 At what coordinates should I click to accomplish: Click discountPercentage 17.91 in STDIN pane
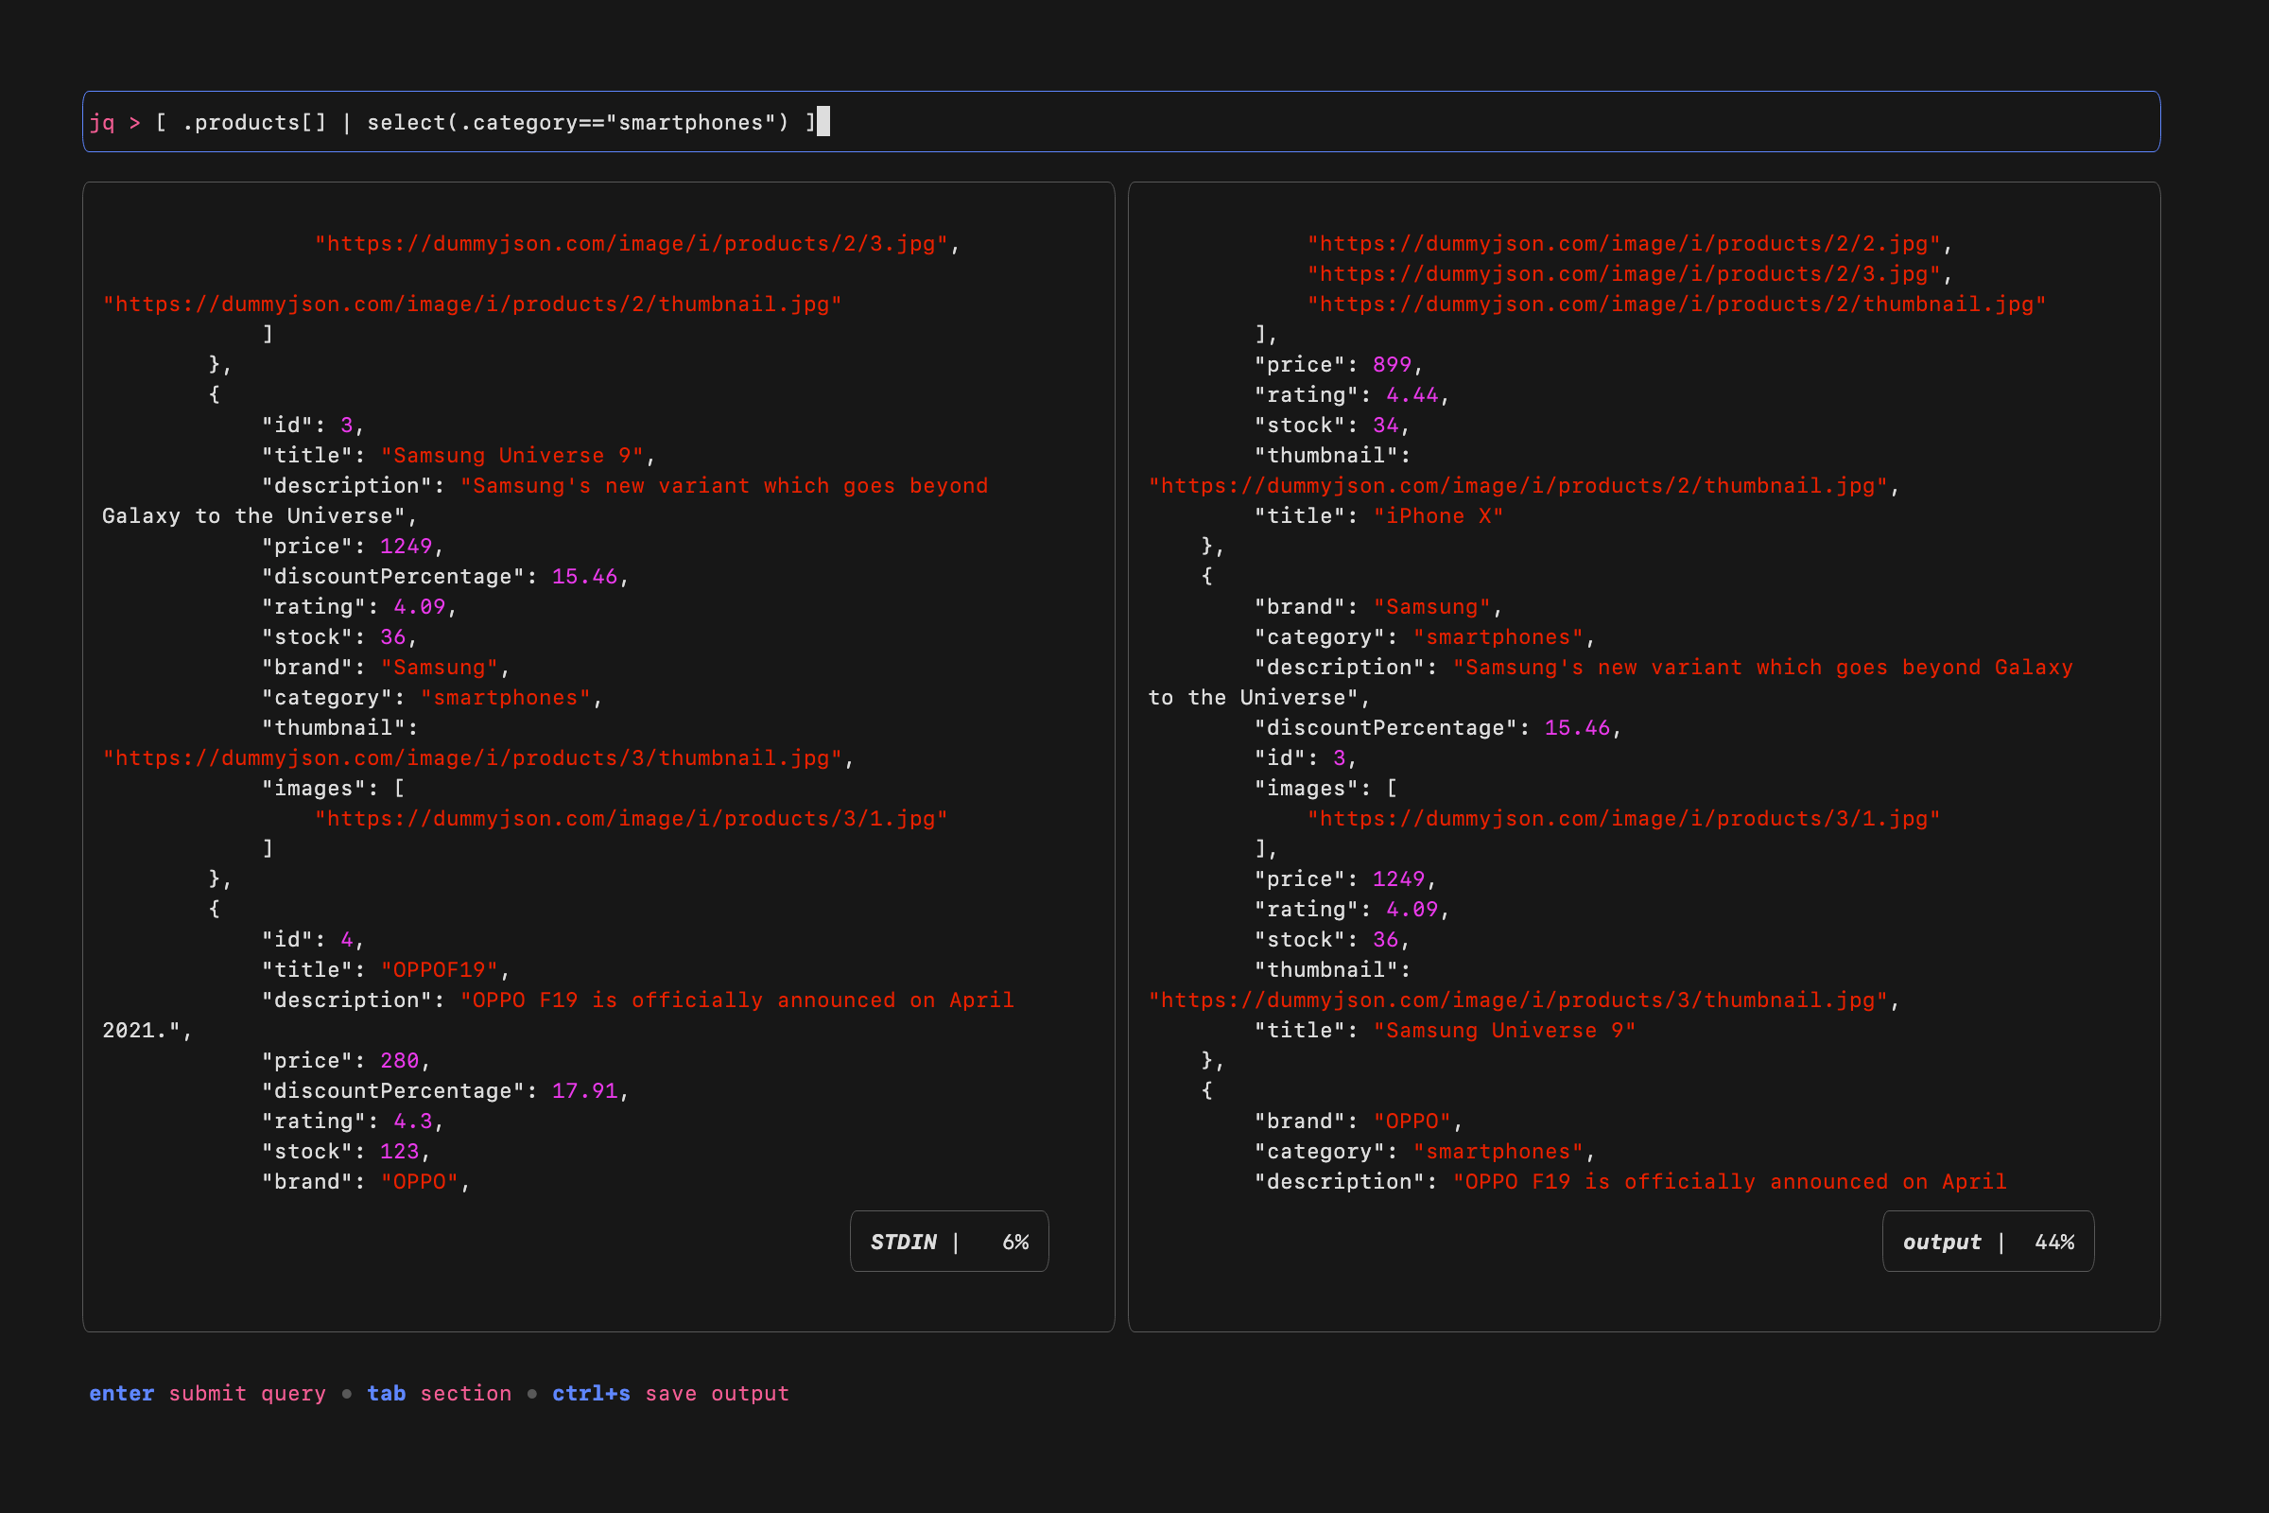tap(584, 1090)
